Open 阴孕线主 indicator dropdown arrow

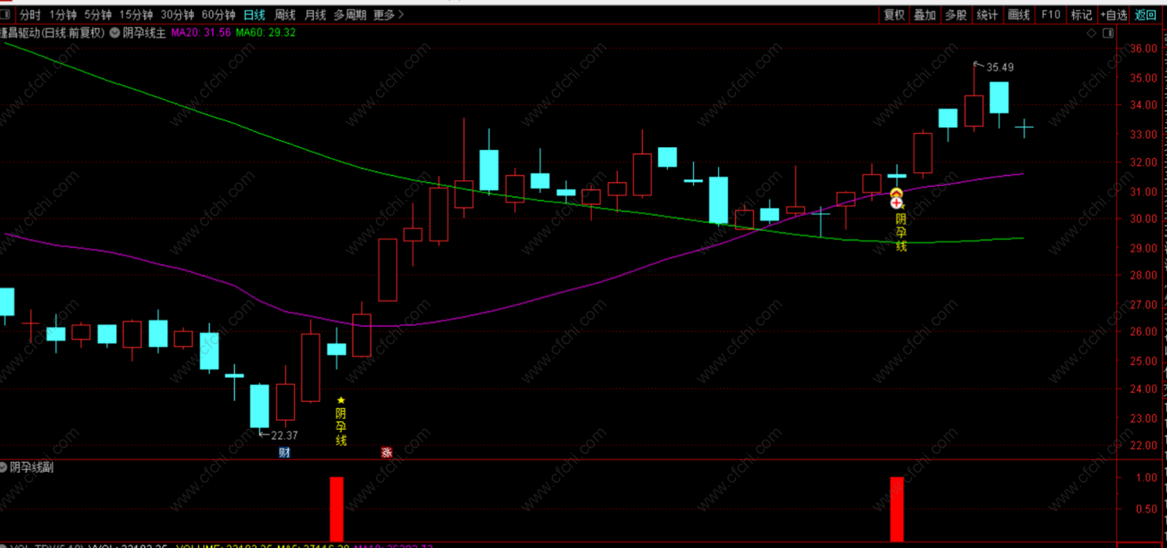115,33
